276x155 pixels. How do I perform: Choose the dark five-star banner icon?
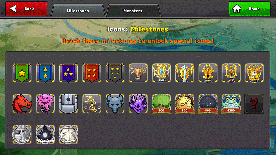[115, 73]
